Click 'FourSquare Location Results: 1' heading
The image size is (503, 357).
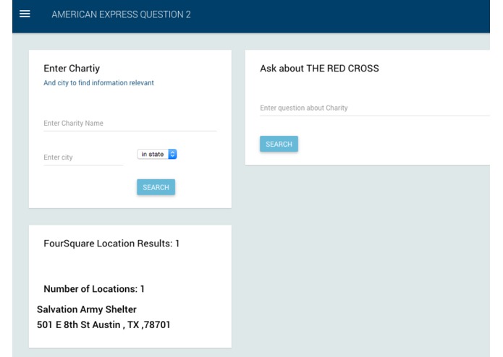111,244
